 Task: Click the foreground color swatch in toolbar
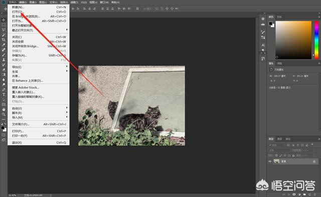(3, 128)
